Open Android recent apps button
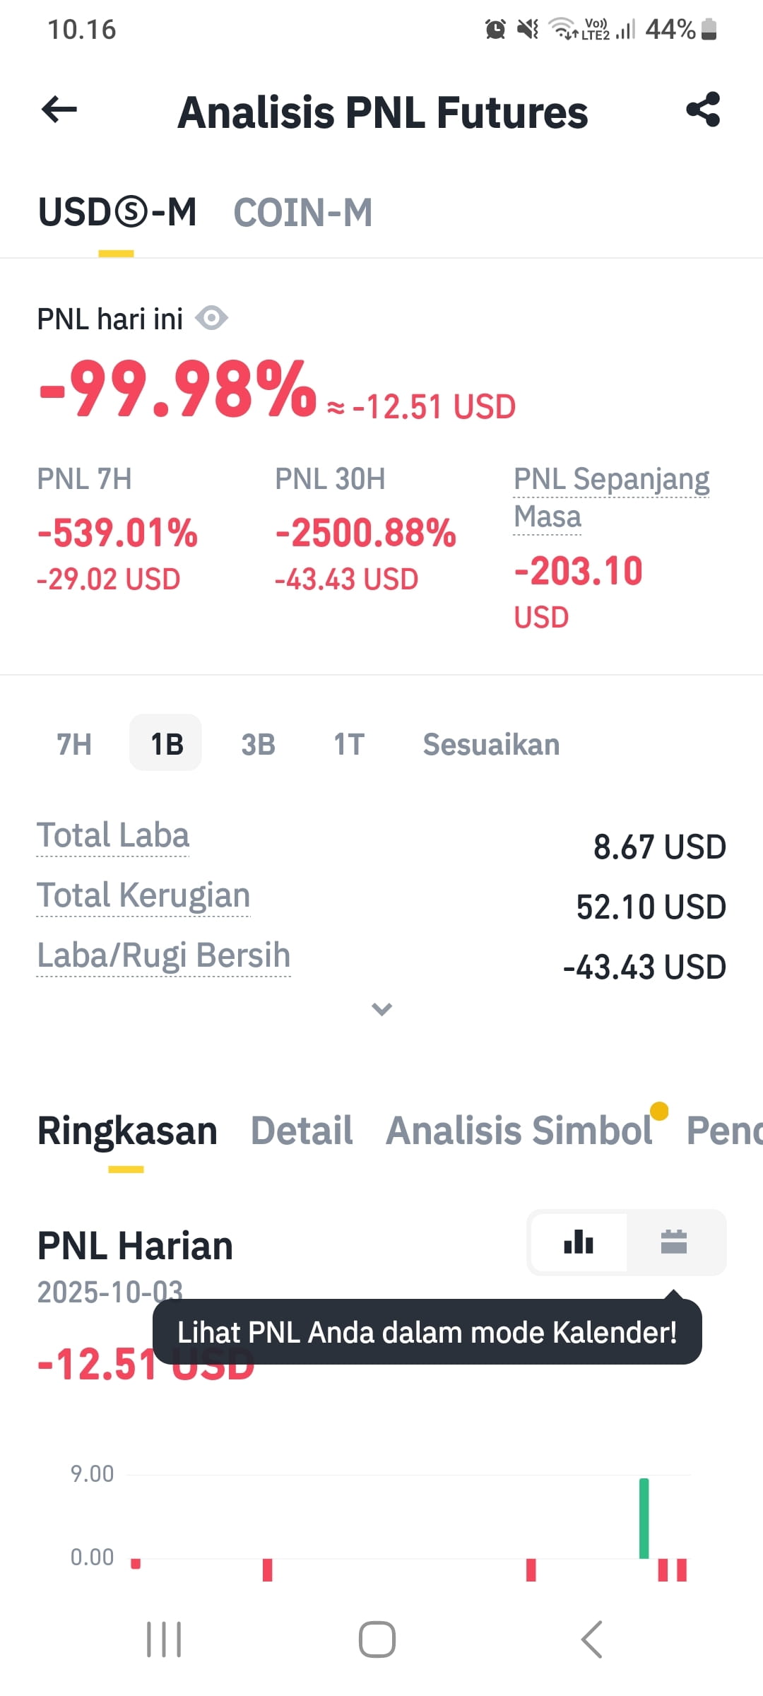Image resolution: width=763 pixels, height=1696 pixels. click(x=164, y=1639)
